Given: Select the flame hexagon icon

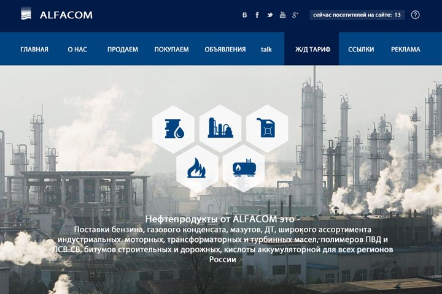Looking at the screenshot, I should pos(197,169).
